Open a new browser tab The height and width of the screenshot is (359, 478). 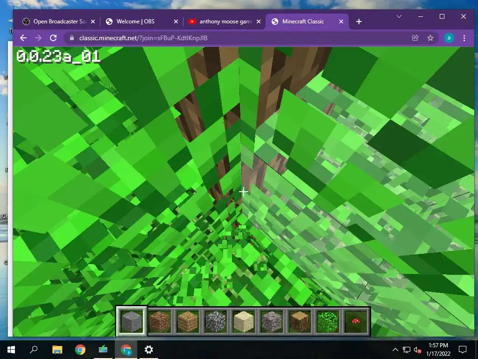(x=359, y=22)
